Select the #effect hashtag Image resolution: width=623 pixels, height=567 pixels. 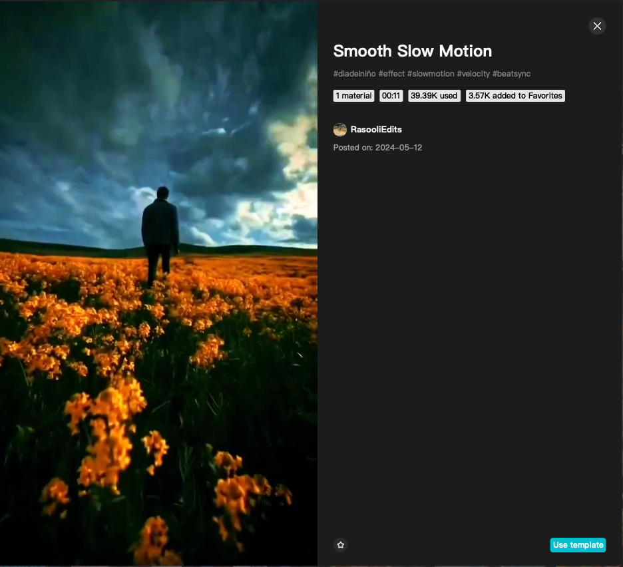391,74
